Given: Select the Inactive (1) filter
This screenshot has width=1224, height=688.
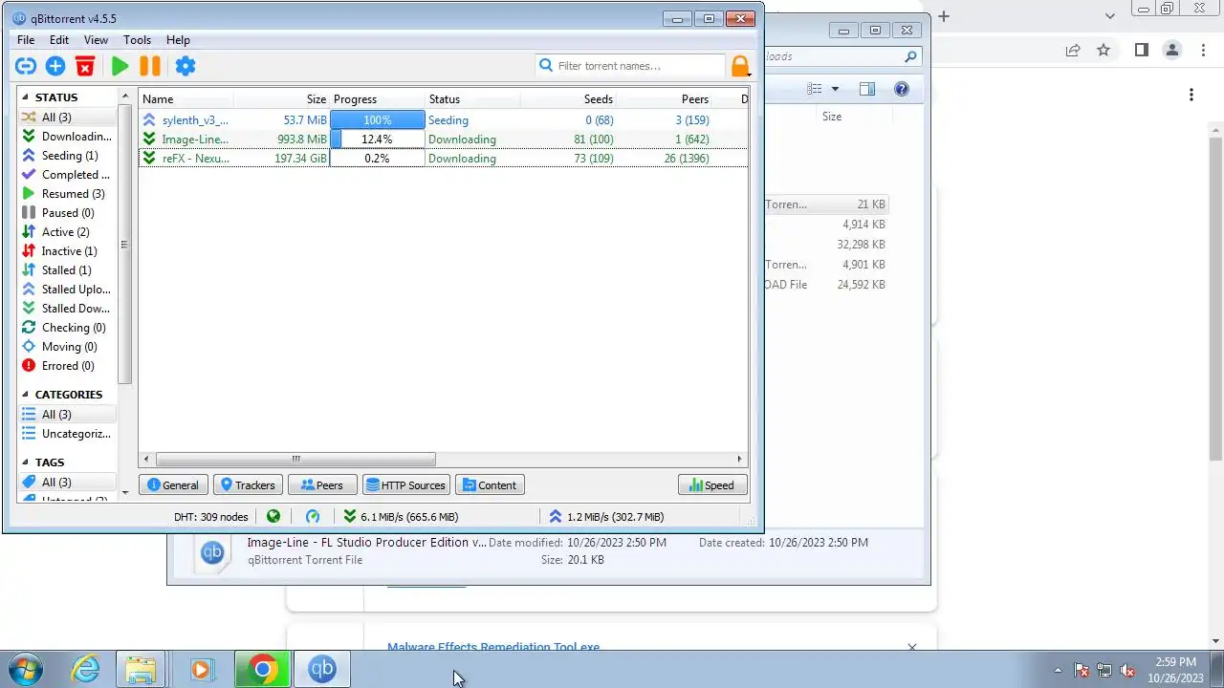Looking at the screenshot, I should 67,251.
